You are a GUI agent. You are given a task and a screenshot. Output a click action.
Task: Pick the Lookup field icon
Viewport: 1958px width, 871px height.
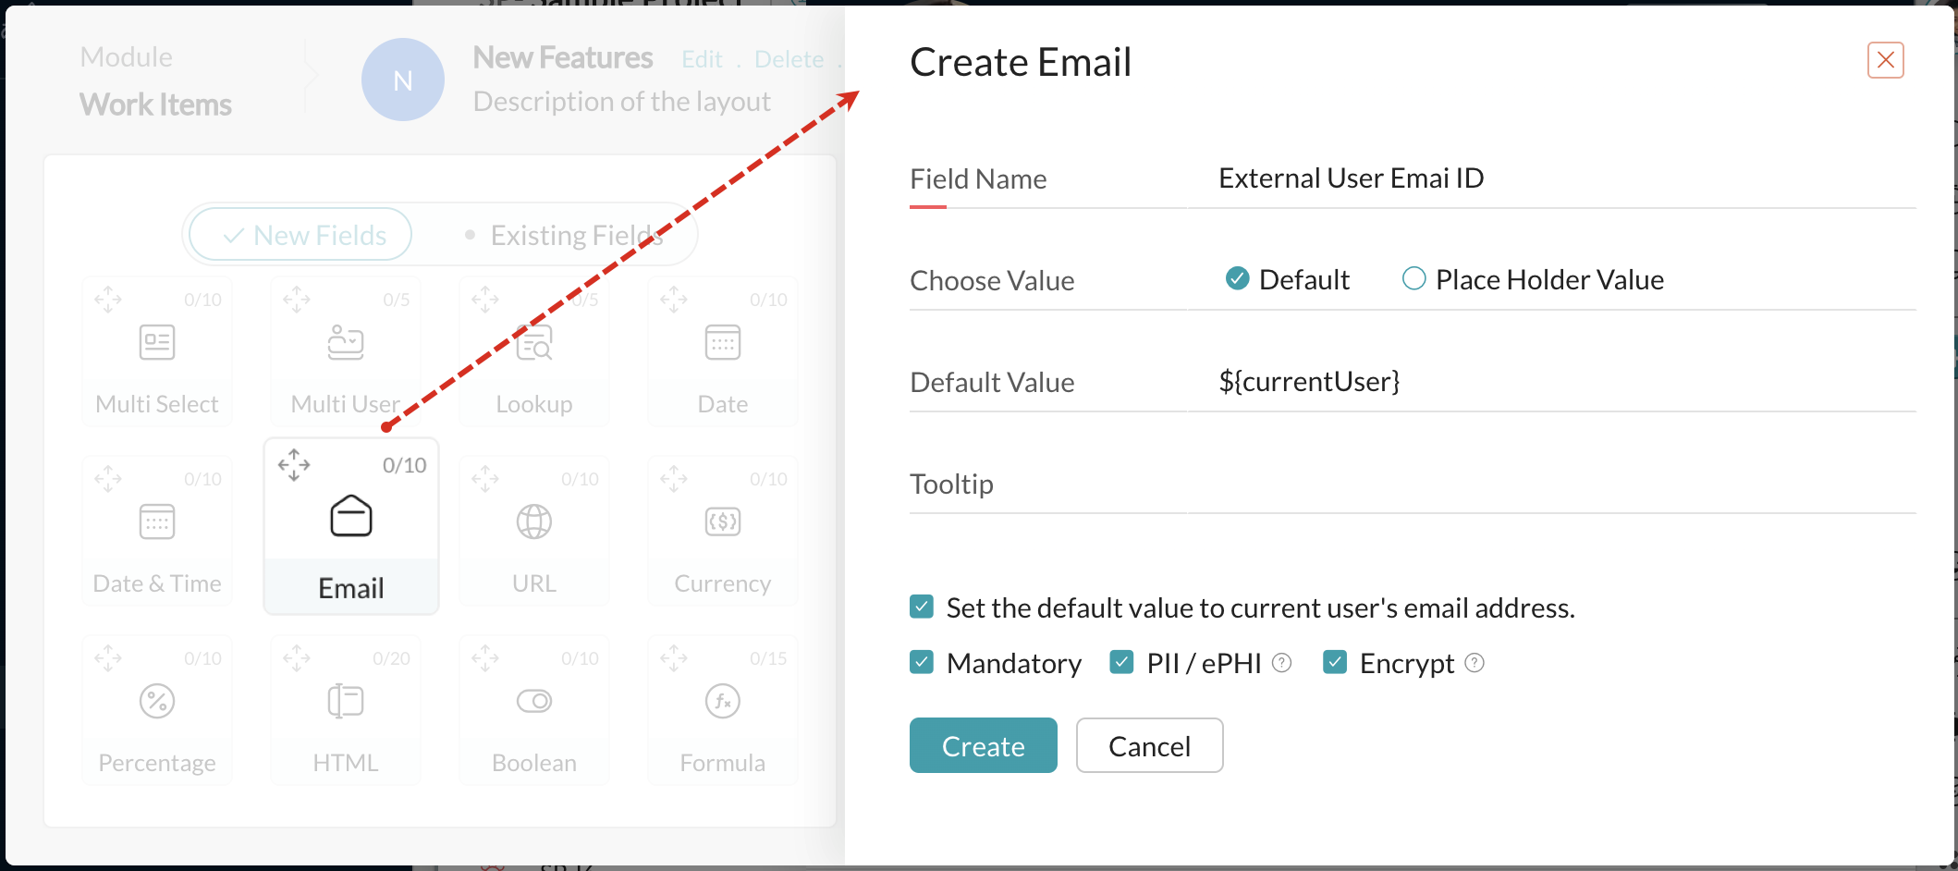tap(534, 342)
